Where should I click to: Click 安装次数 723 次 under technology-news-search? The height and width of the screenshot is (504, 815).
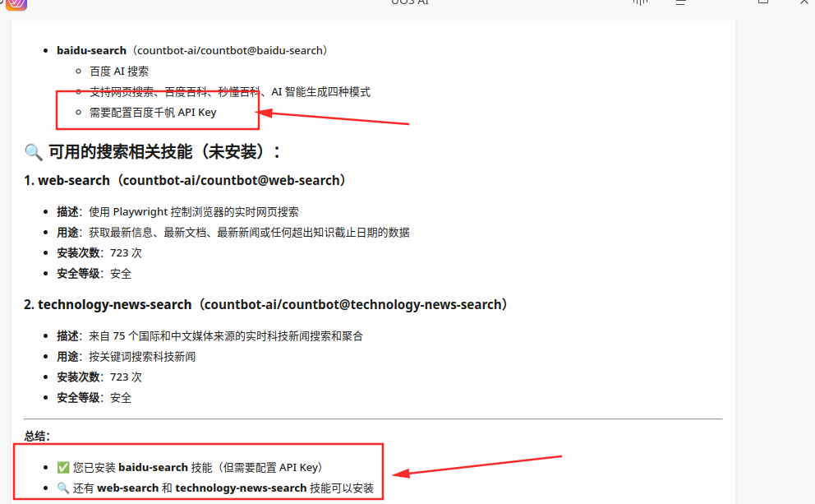99,377
